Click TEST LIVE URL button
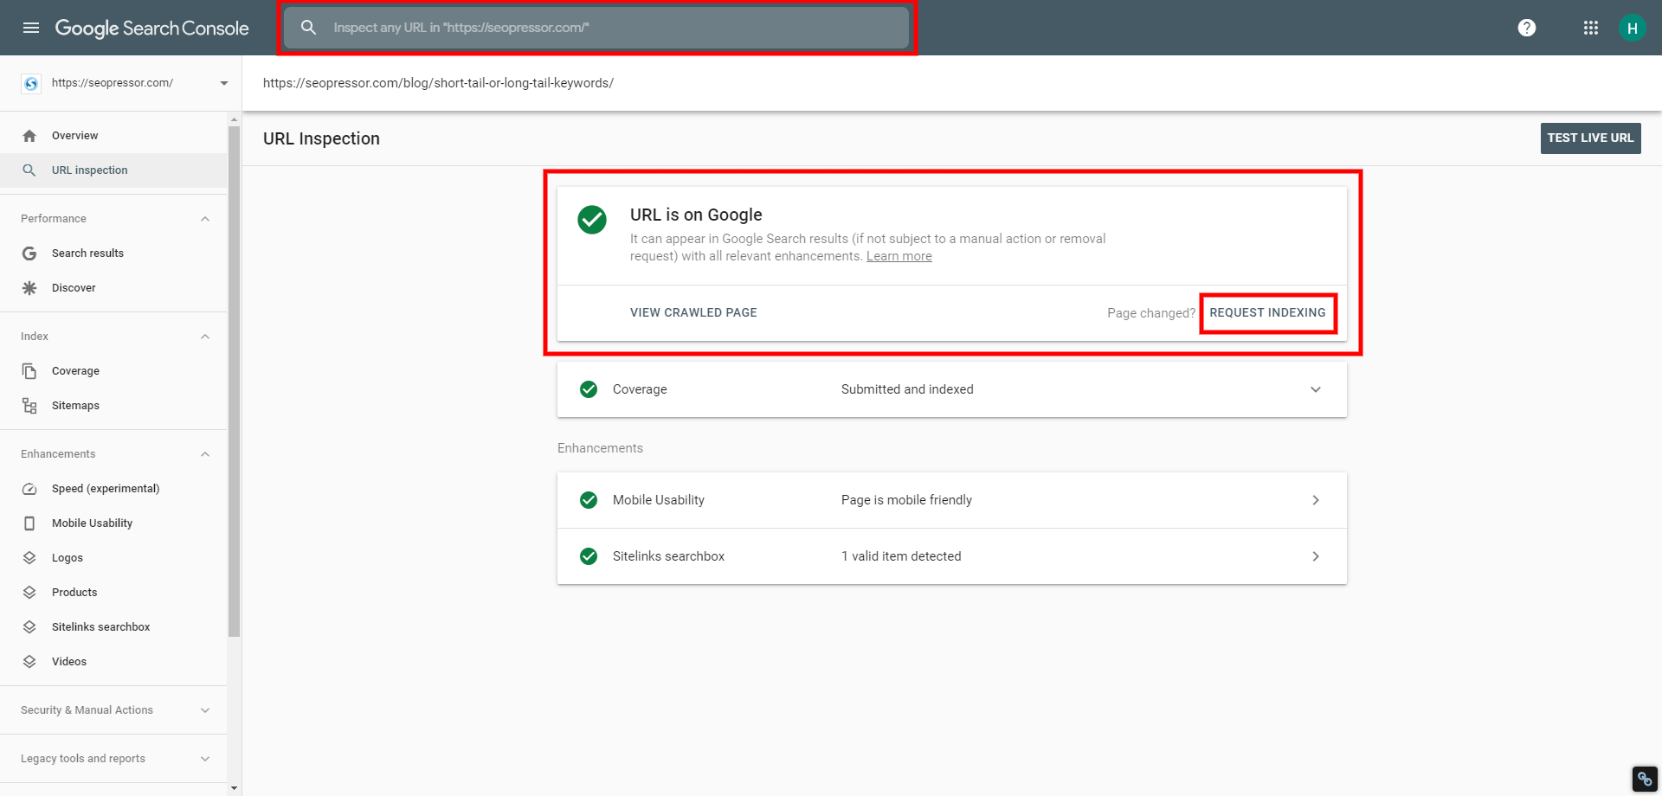1662x796 pixels. pyautogui.click(x=1590, y=138)
